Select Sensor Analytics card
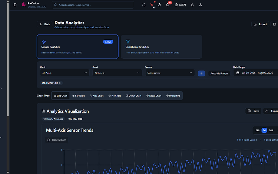Image resolution: width=278 pixels, height=174 pixels. 77,47
